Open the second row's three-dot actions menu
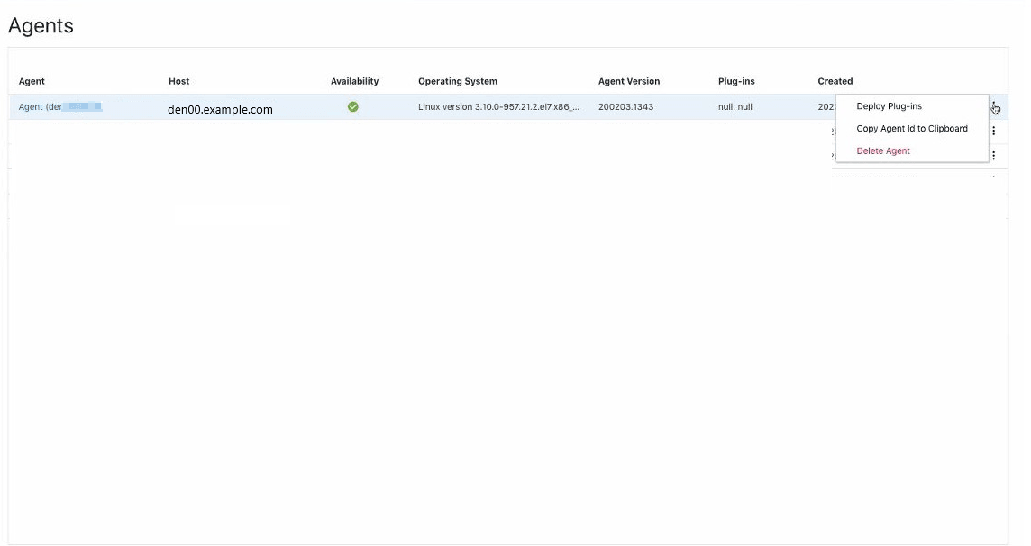The image size is (1031, 546). [992, 130]
